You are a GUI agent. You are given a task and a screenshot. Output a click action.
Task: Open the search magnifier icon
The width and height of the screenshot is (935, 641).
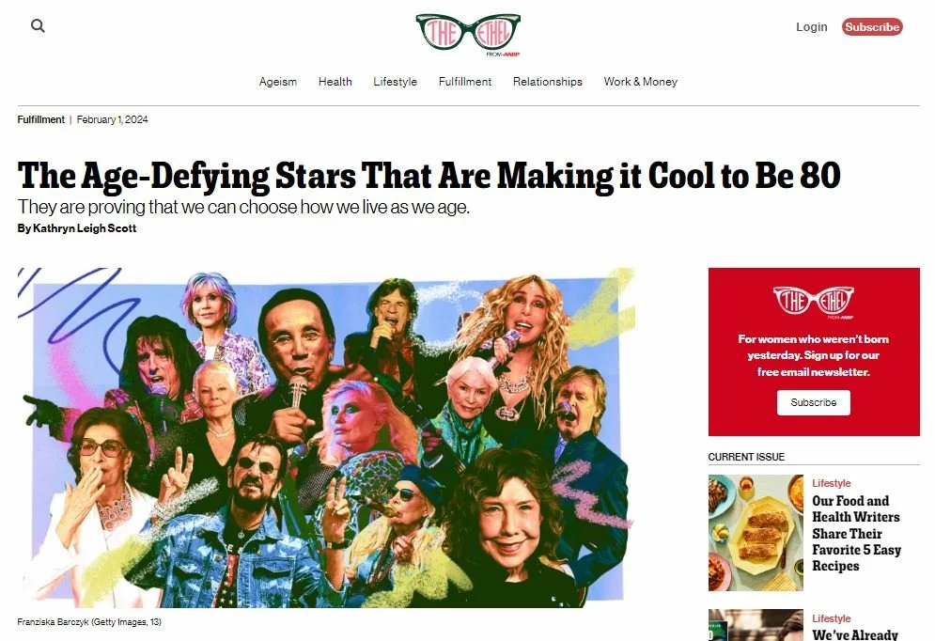pyautogui.click(x=38, y=25)
